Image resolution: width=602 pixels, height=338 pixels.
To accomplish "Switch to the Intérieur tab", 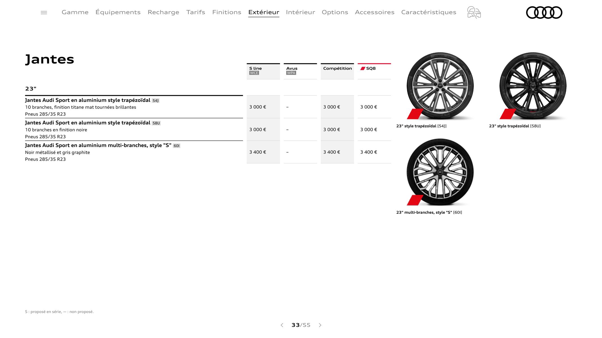I will [300, 12].
